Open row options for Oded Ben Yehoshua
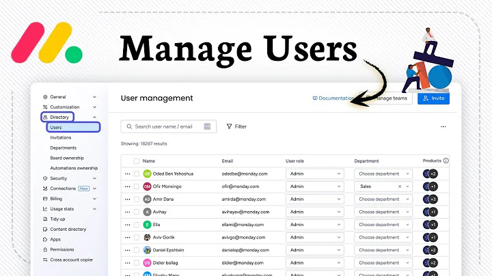 (x=127, y=174)
